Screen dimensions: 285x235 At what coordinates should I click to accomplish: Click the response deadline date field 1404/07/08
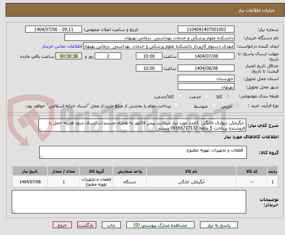click(206, 56)
